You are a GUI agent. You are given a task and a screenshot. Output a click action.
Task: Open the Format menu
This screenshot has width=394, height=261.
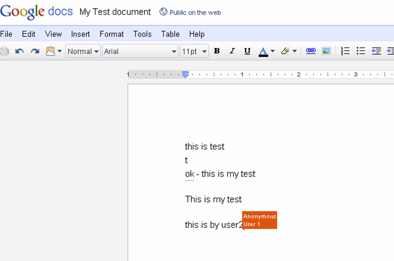111,34
